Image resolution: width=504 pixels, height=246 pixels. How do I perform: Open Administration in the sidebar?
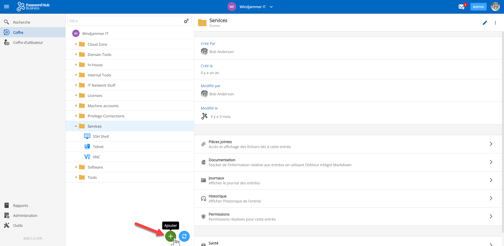pyautogui.click(x=25, y=216)
